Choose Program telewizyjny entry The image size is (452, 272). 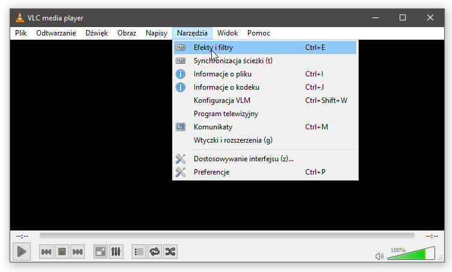tap(265, 114)
